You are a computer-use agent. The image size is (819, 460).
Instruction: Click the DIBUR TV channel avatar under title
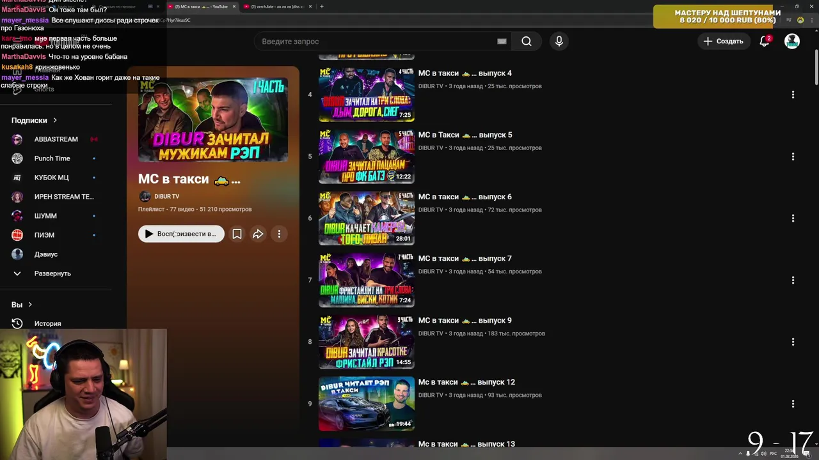point(145,196)
